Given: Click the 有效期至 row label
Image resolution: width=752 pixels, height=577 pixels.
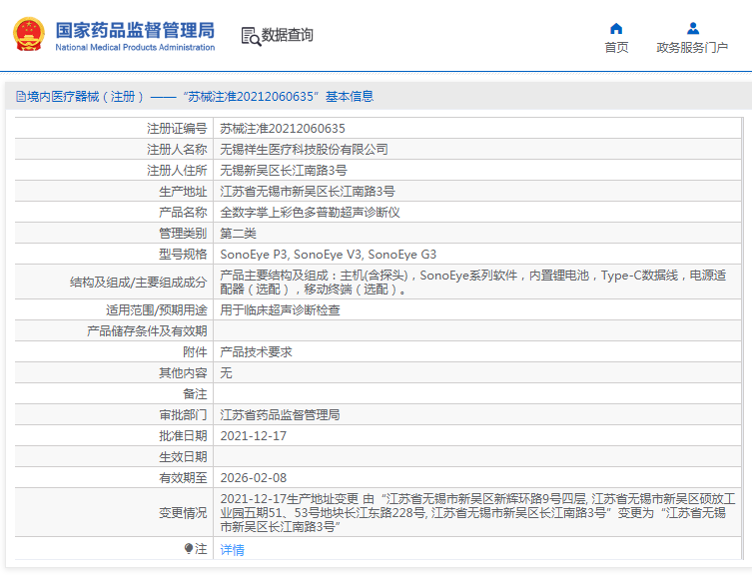Looking at the screenshot, I should pos(183,478).
